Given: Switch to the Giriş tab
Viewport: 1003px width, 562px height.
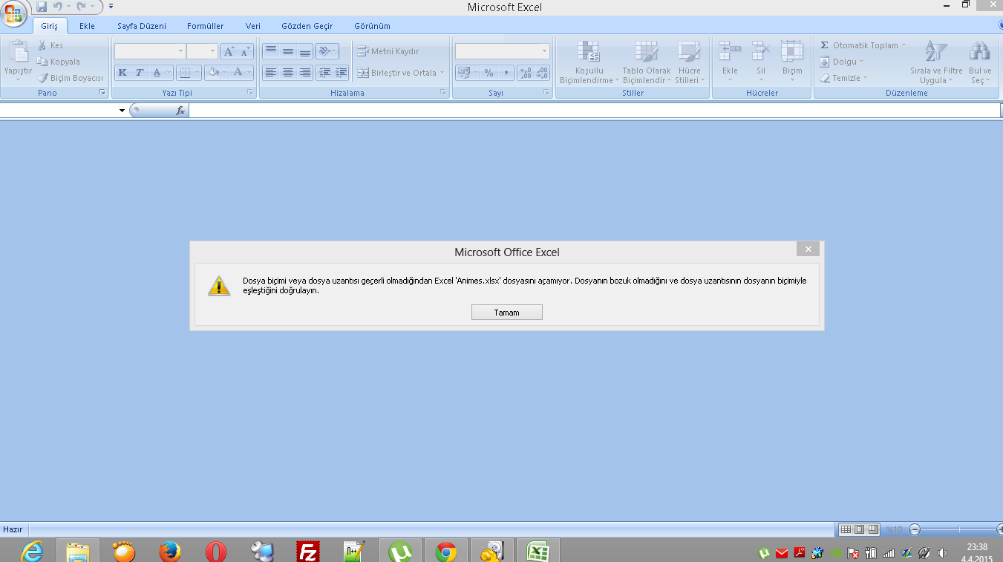Looking at the screenshot, I should (50, 26).
